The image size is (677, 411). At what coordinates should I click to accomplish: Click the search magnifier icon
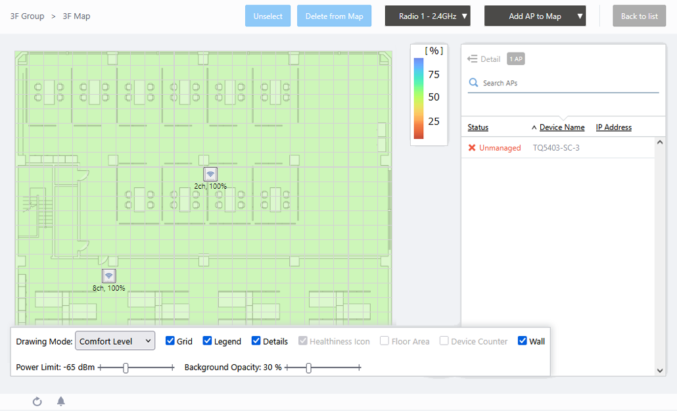473,83
